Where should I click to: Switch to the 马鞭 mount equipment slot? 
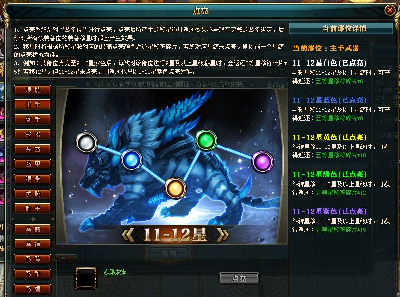click(x=33, y=274)
